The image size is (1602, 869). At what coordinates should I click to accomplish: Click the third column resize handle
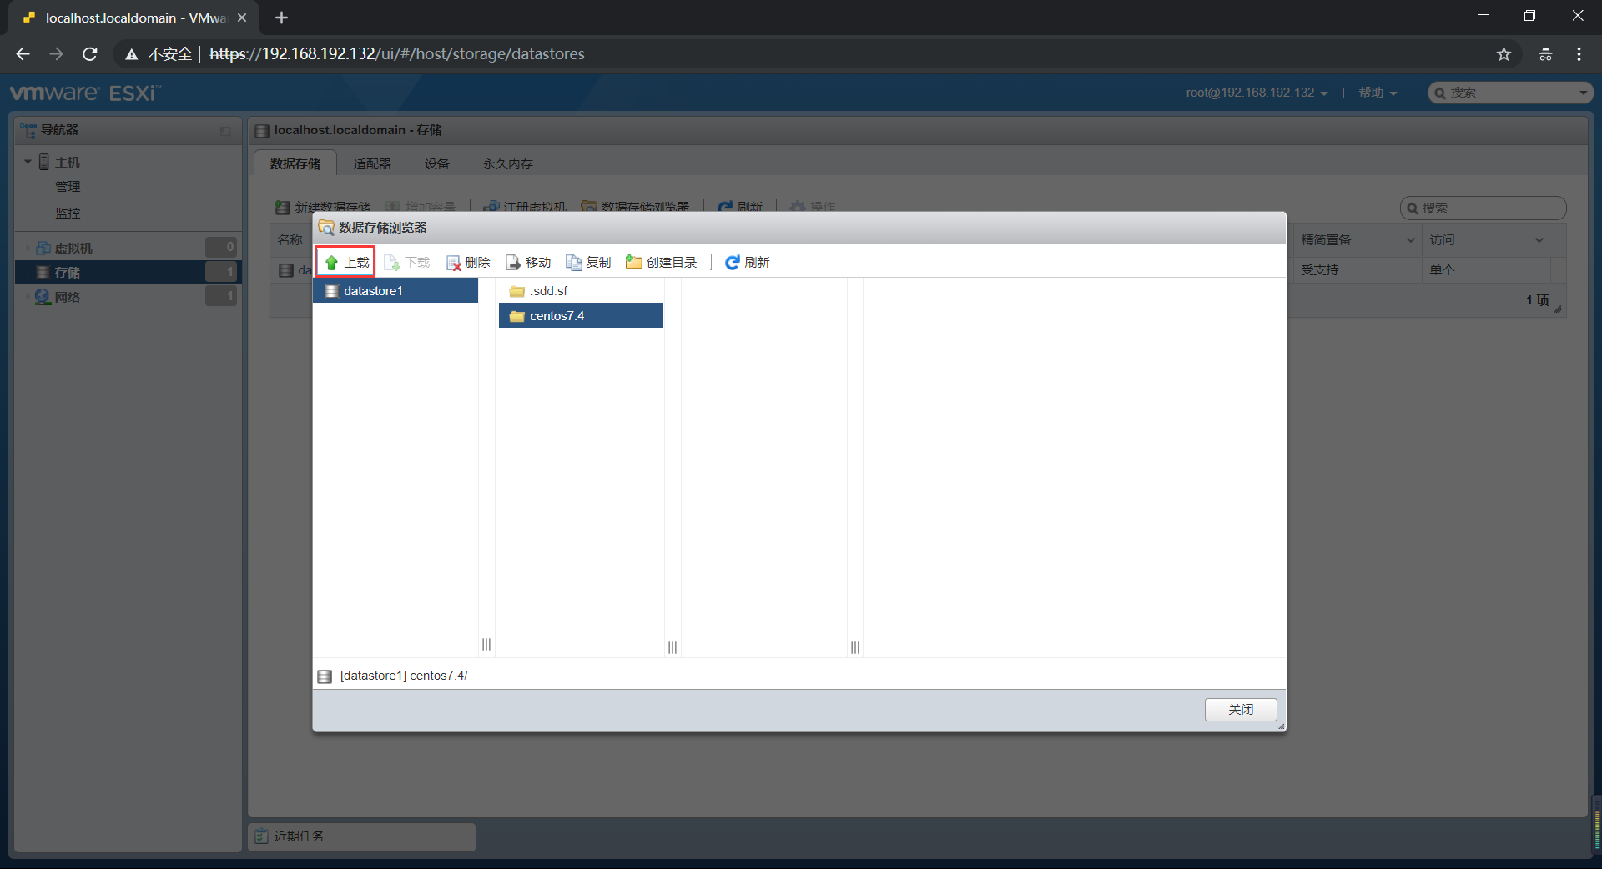(855, 647)
